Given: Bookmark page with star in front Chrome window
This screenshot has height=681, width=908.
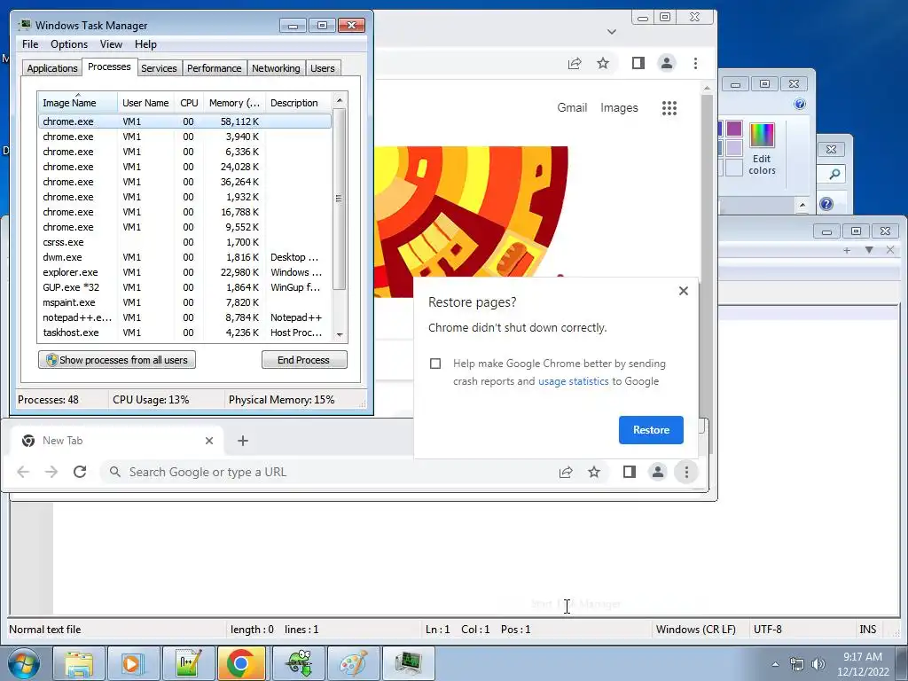Looking at the screenshot, I should point(594,472).
